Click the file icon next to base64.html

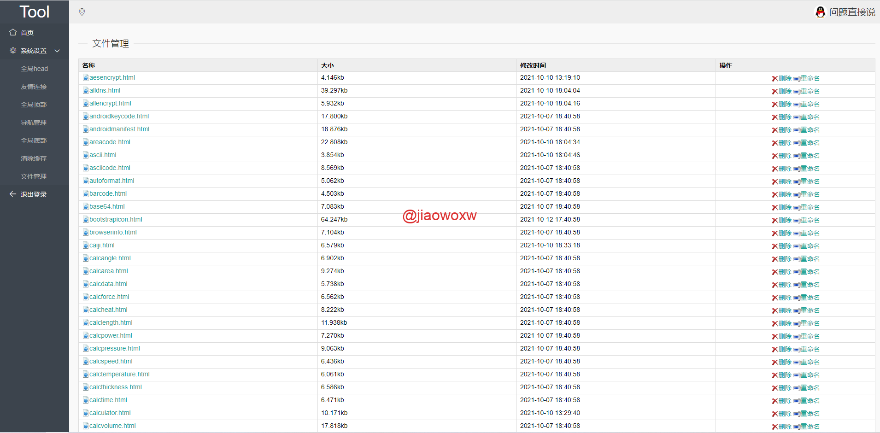pyautogui.click(x=86, y=206)
